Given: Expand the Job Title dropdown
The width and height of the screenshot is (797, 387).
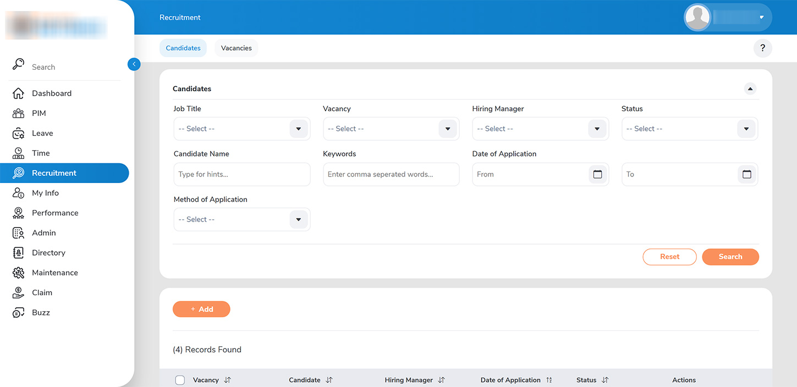Looking at the screenshot, I should [x=298, y=129].
